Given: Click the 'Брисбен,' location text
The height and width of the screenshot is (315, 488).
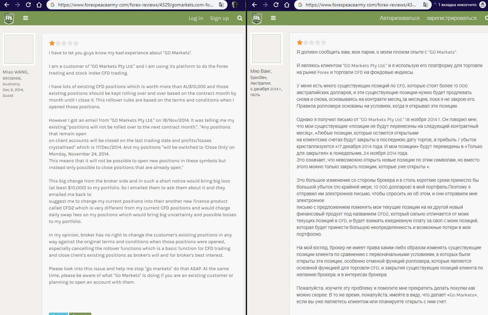Looking at the screenshot, I should point(258,78).
